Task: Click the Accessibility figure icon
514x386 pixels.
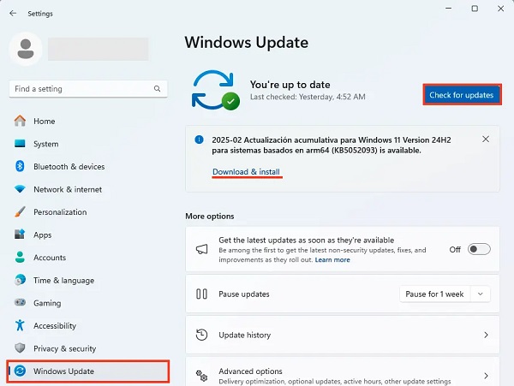Action: (20, 325)
